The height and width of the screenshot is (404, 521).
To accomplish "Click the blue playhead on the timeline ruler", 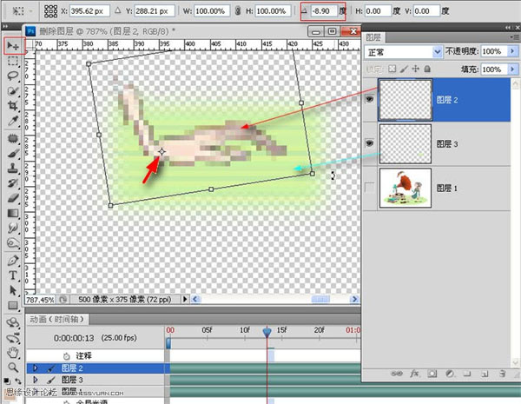I will 267,332.
